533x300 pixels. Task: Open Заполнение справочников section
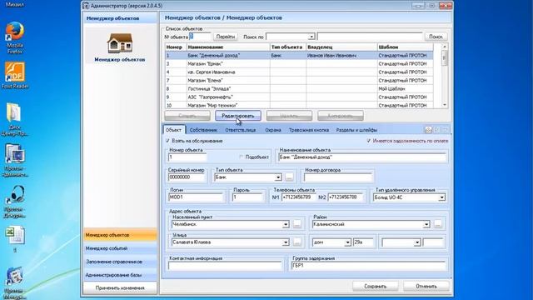(120, 262)
